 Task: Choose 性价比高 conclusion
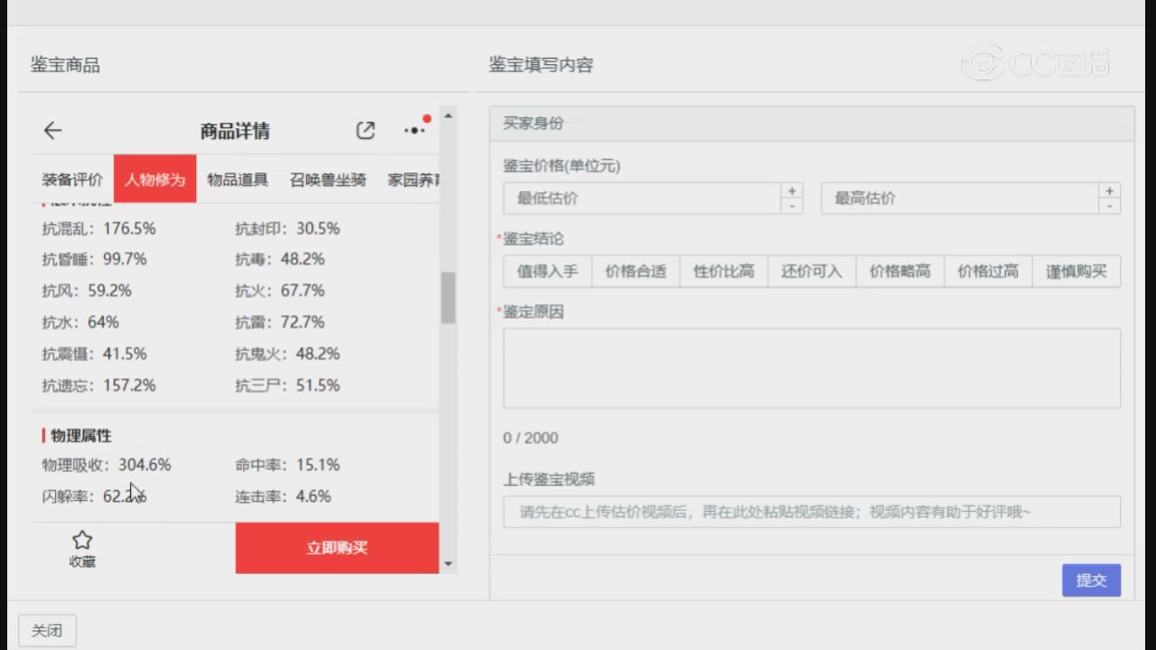point(723,271)
